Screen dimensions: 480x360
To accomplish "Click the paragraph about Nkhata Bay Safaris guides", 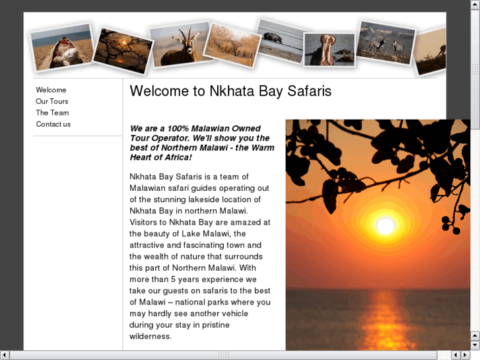I will (x=200, y=256).
